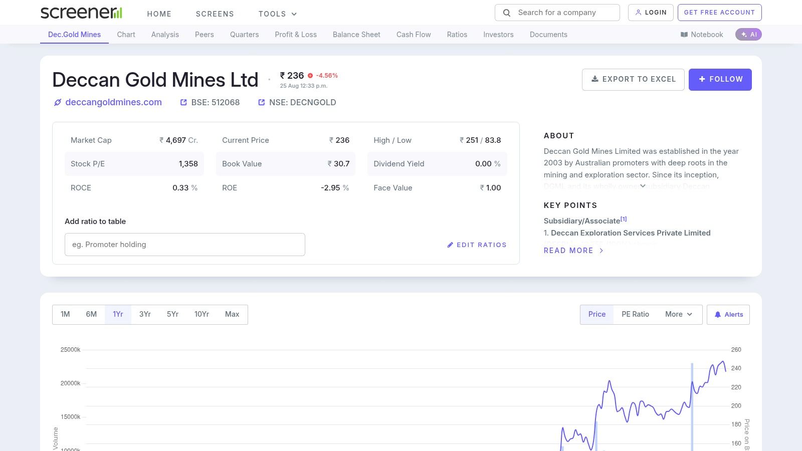Click the Dividend Yield value 0.00 %
The width and height of the screenshot is (802, 451).
pyautogui.click(x=488, y=164)
